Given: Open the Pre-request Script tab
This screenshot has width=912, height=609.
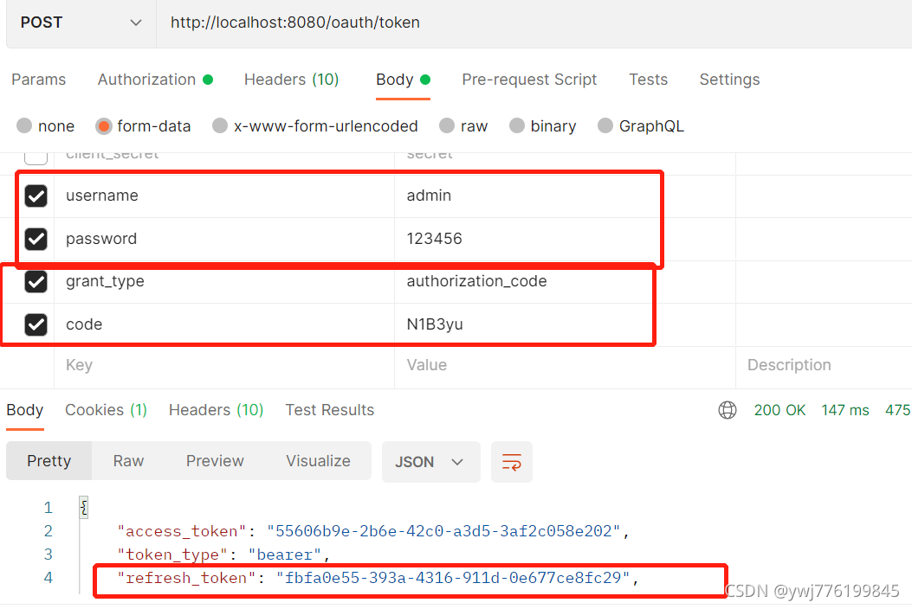Looking at the screenshot, I should 529,80.
